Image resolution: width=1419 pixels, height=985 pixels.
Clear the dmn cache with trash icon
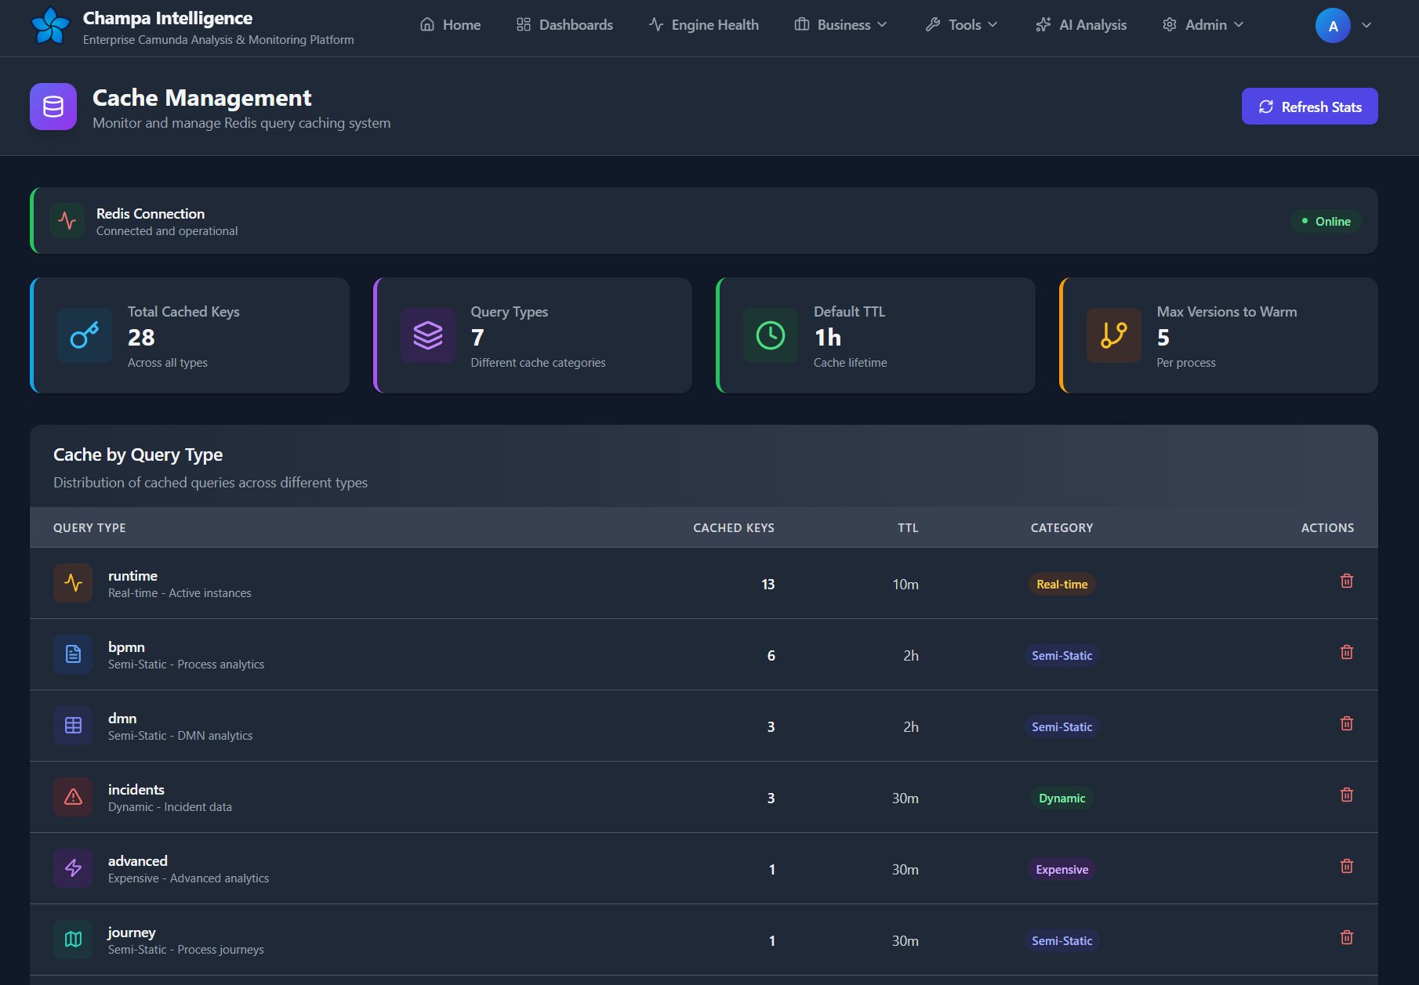[1346, 723]
